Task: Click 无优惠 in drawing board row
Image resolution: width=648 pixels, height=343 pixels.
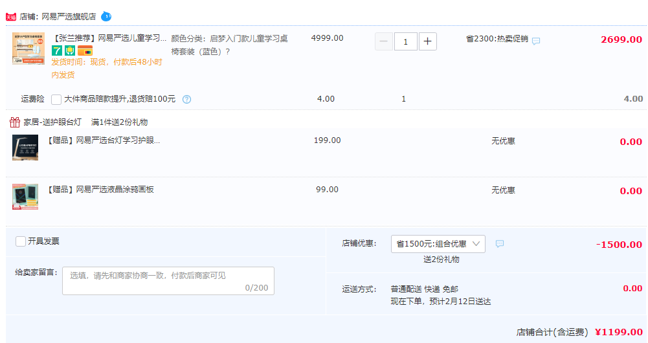Action: click(x=504, y=190)
